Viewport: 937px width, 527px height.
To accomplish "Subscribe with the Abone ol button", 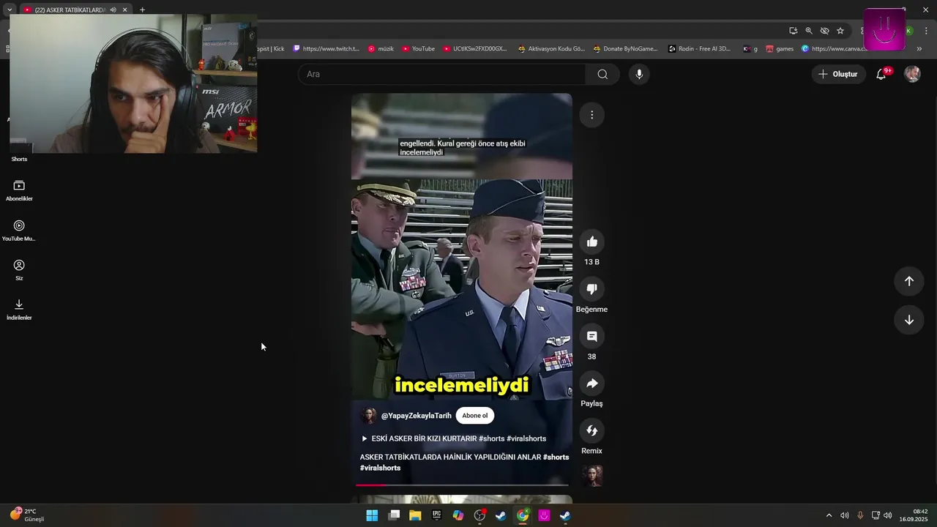I will tap(474, 416).
